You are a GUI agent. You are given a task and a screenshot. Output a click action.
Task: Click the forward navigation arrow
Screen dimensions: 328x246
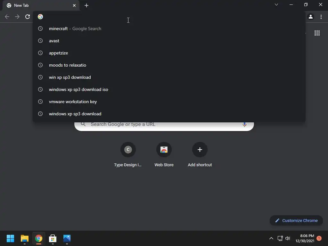[x=17, y=17]
